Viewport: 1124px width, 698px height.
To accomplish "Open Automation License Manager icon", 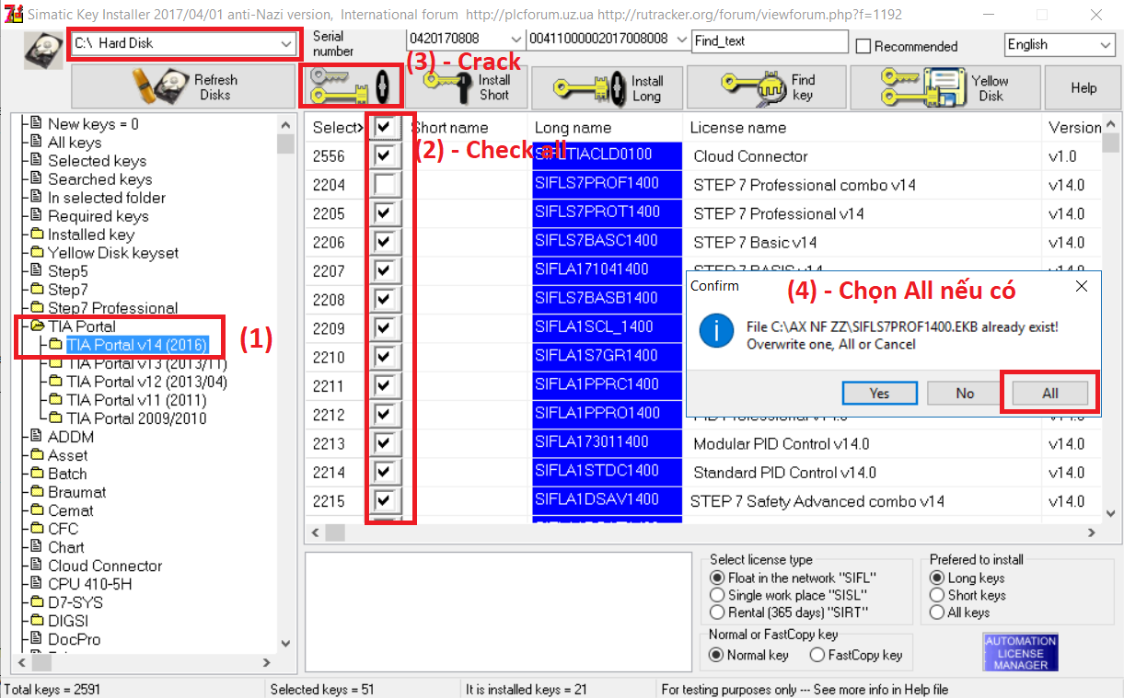I will click(x=1020, y=652).
